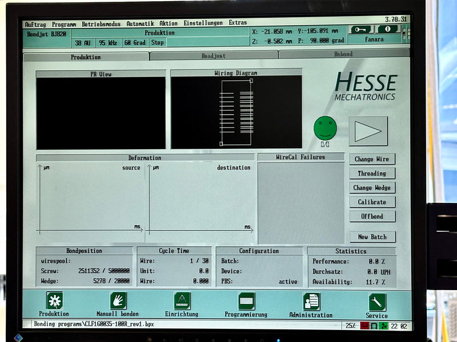This screenshot has height=342, width=457.
Task: Click the Wiring Diagram view
Action: coord(236,112)
